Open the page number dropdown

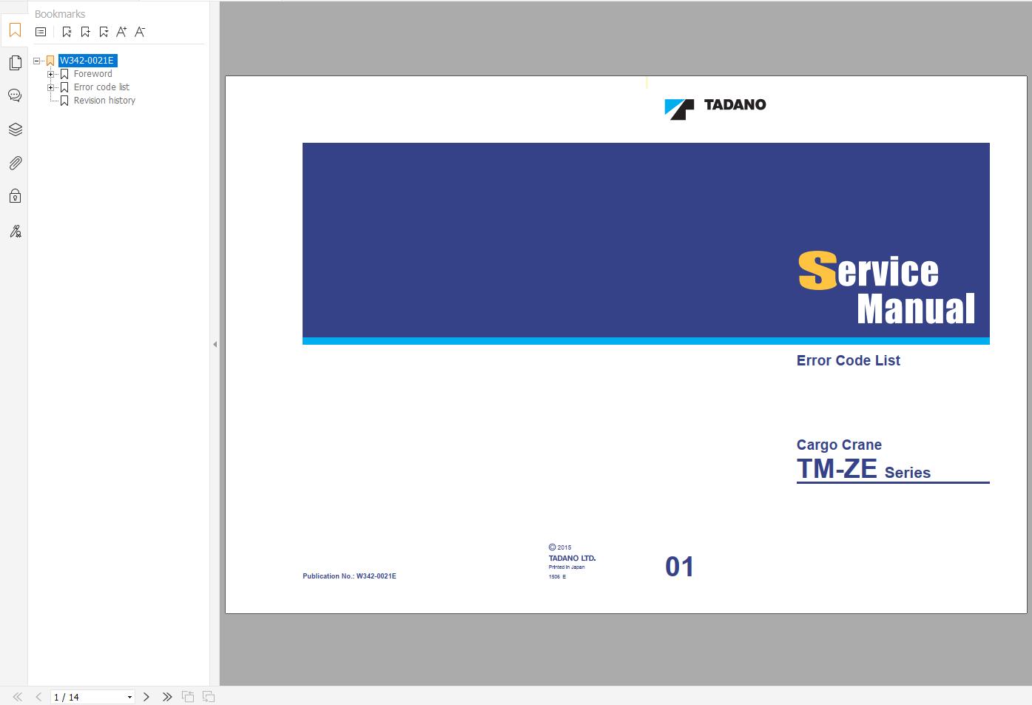click(x=129, y=697)
